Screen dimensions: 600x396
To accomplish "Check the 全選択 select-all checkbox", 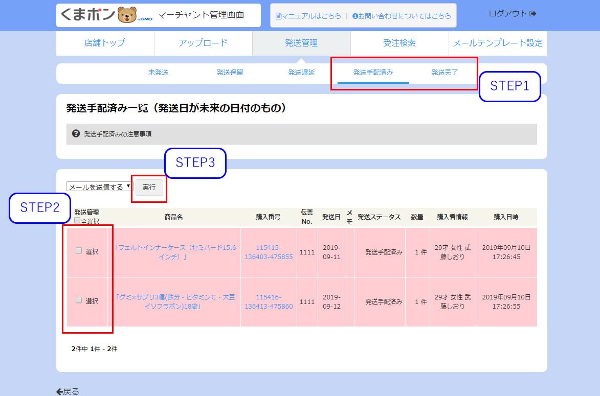I will 77,221.
